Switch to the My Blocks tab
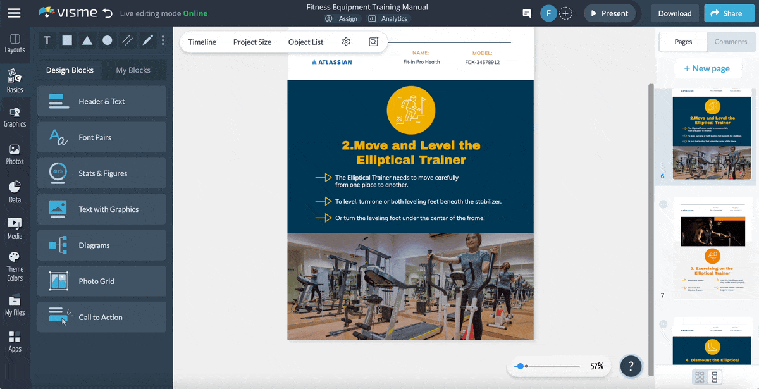Screen dimensions: 759x389 click(x=135, y=70)
